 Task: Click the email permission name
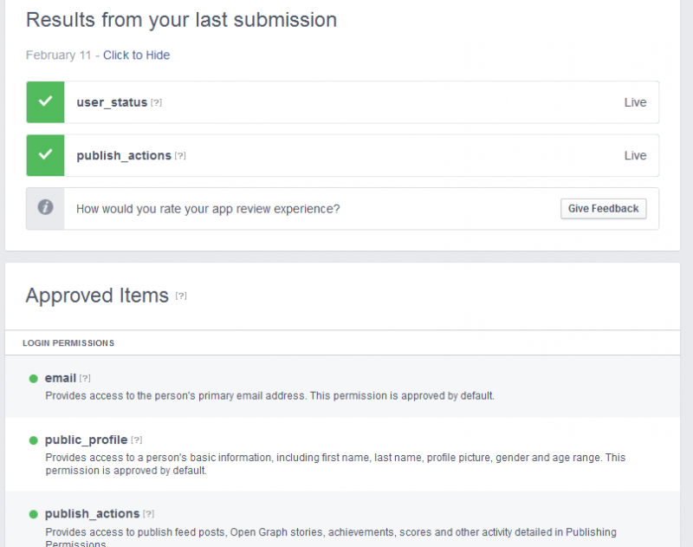pyautogui.click(x=61, y=378)
